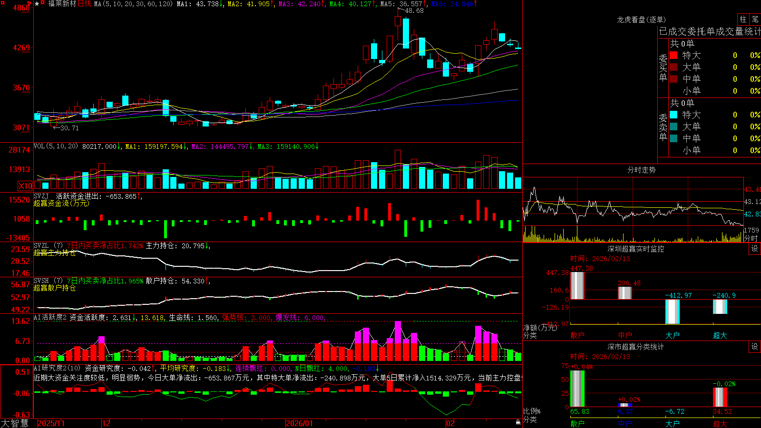
Task: Click the red 特大 buy-order color swatch
Action: click(x=673, y=55)
